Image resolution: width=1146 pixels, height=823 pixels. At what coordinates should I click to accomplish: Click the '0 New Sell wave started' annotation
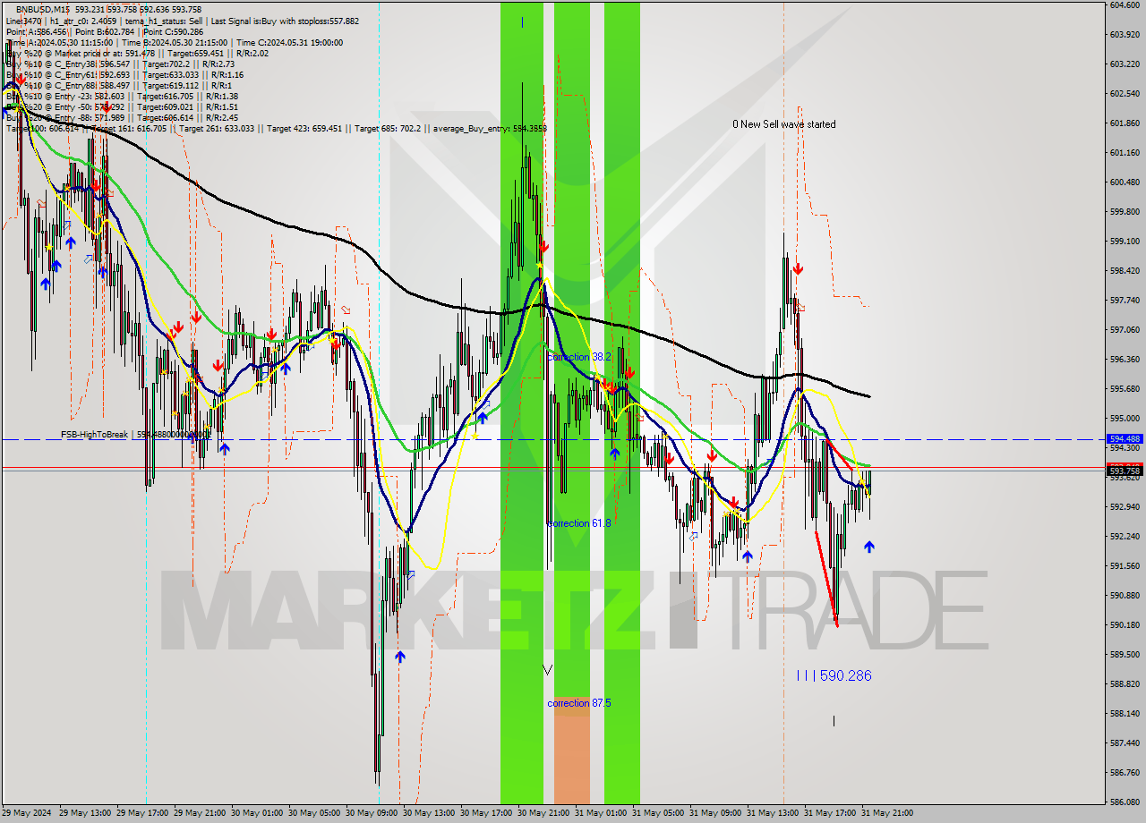(784, 124)
